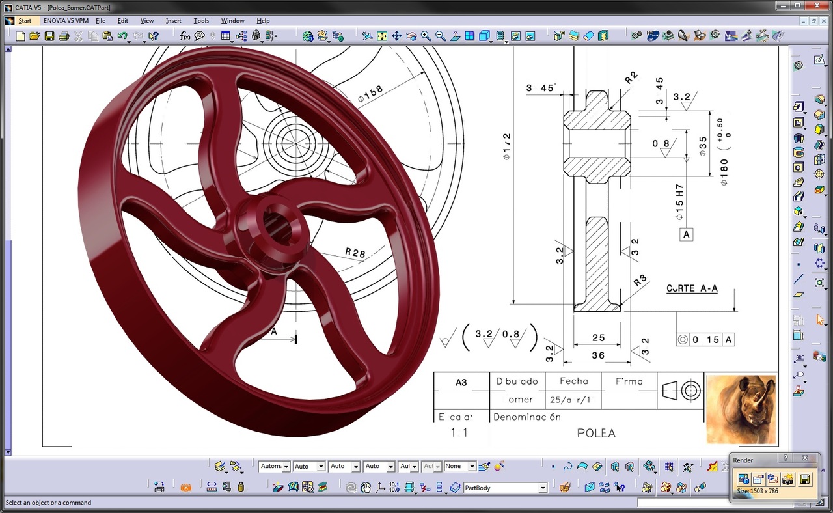Click the camera icon in Render panel
The width and height of the screenshot is (833, 513).
[788, 480]
